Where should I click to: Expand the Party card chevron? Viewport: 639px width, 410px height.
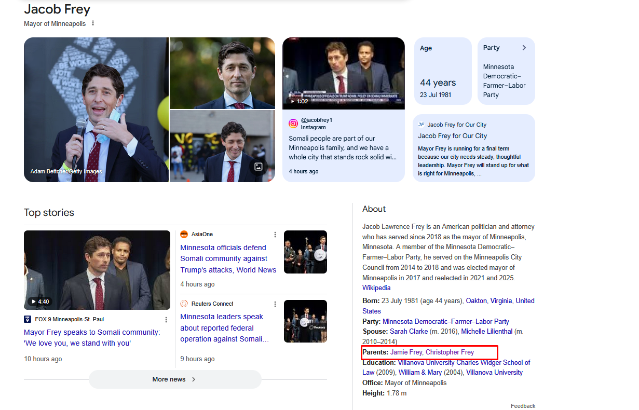(524, 48)
